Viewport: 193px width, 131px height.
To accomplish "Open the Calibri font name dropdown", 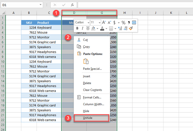I will [x=88, y=23].
